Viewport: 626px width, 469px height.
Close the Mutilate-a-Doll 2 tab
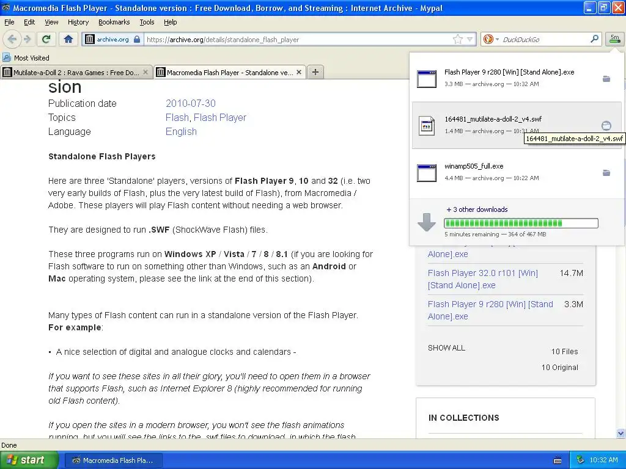point(145,72)
